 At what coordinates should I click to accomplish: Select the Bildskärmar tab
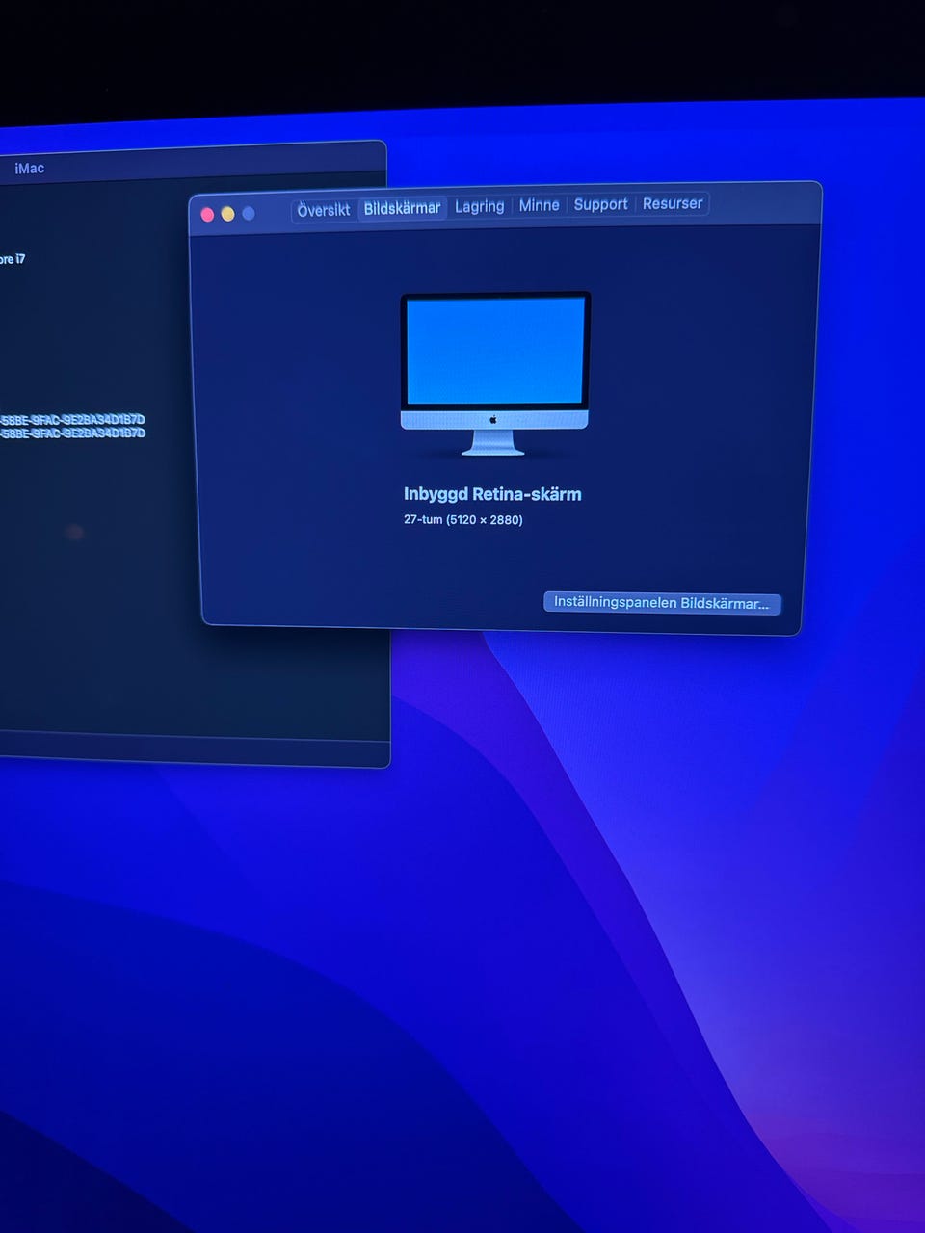point(402,208)
